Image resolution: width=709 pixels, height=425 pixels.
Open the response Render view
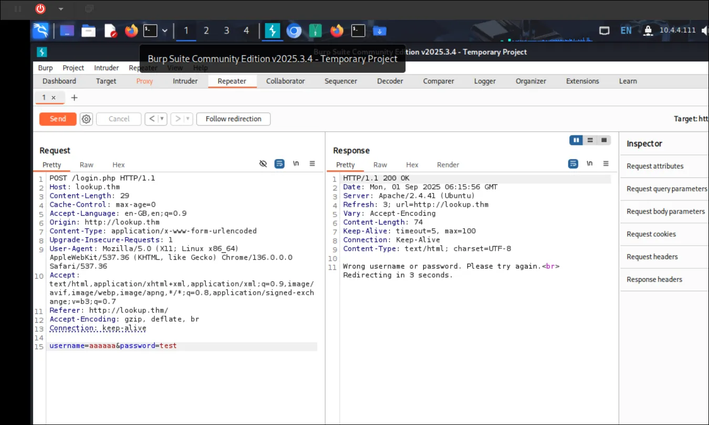click(448, 165)
